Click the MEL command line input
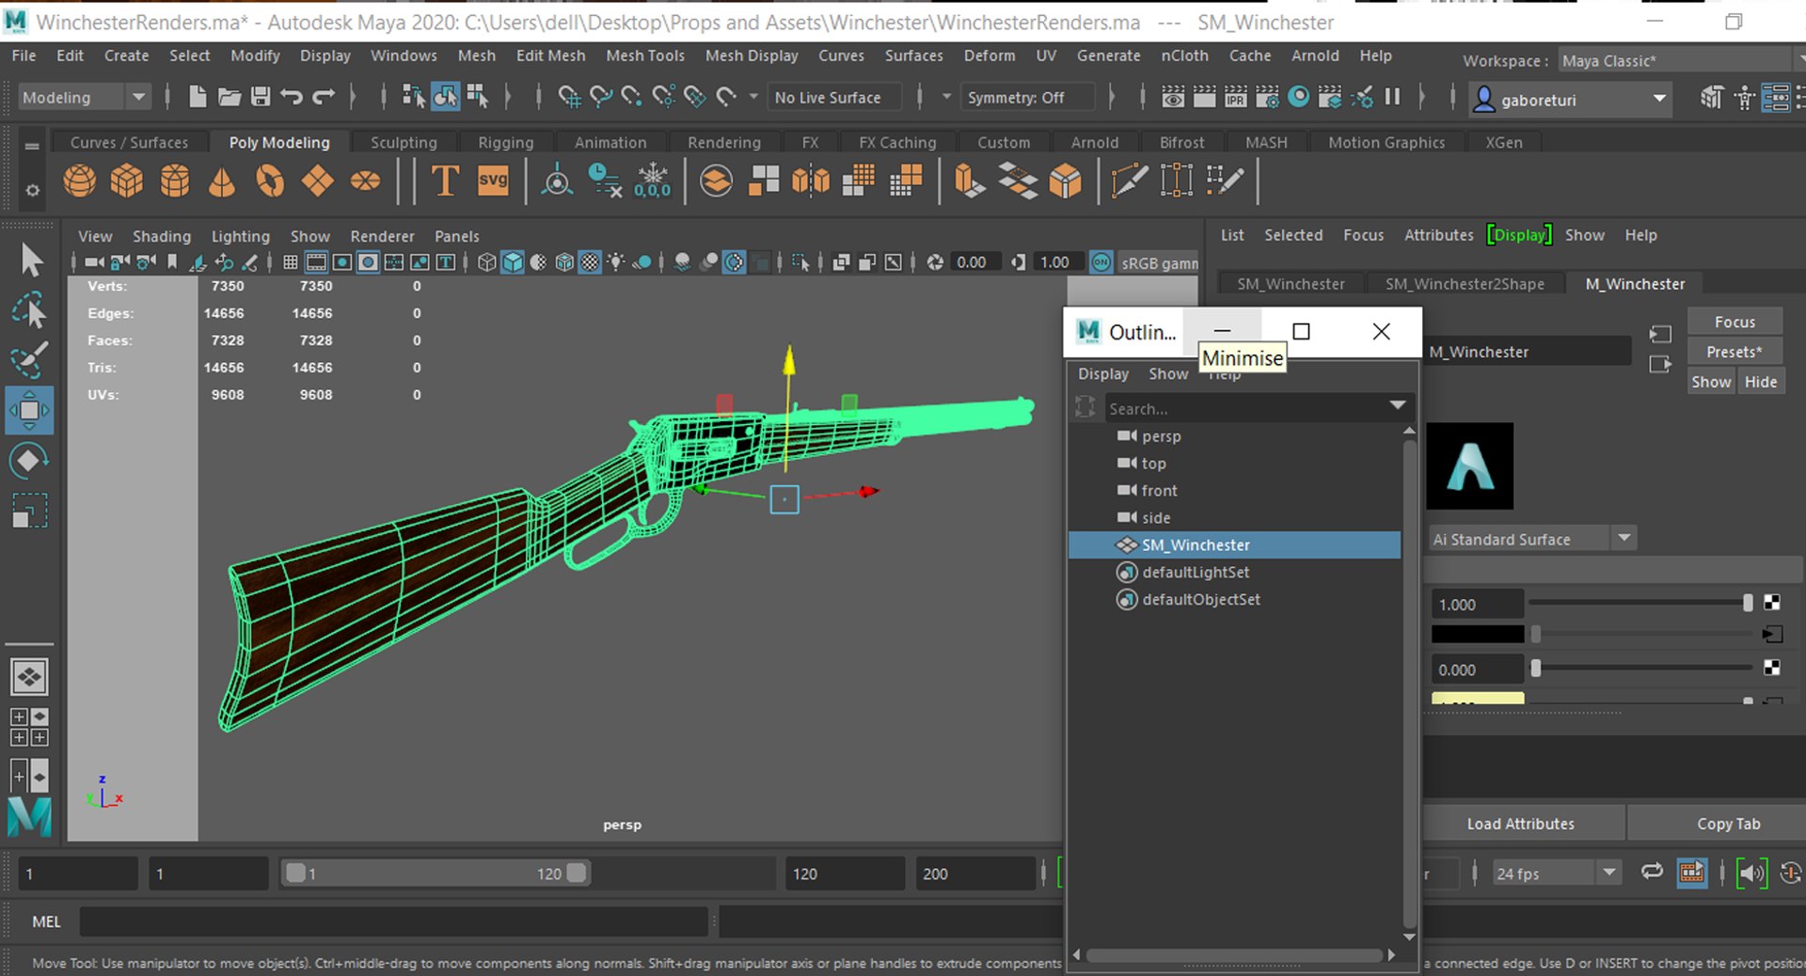Viewport: 1806px width, 976px height. click(x=393, y=921)
